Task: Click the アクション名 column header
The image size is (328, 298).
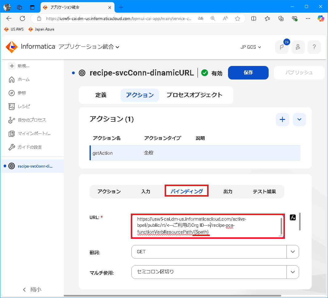Action: point(107,138)
